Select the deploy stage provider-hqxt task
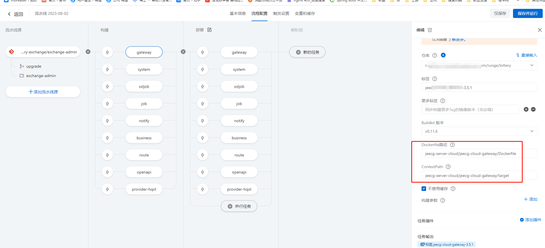This screenshot has width=545, height=248. 239,189
